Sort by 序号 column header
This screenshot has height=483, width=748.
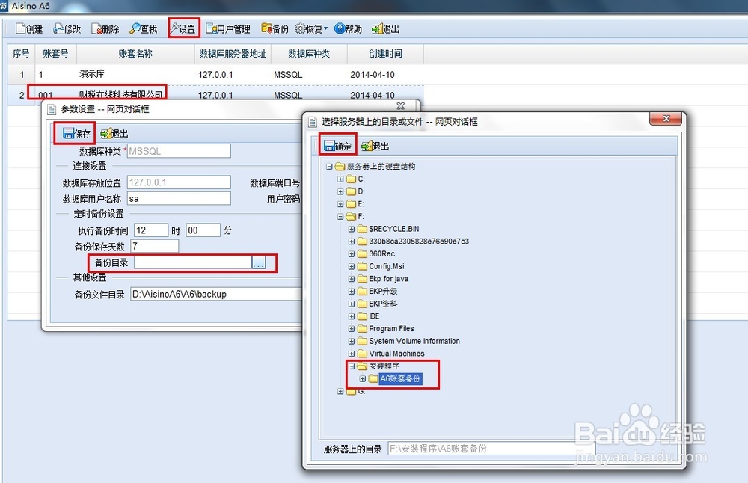point(21,53)
